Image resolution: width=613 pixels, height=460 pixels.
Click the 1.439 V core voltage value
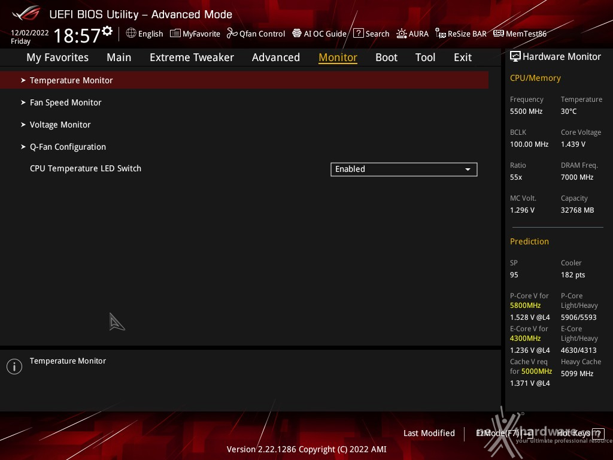(x=573, y=144)
